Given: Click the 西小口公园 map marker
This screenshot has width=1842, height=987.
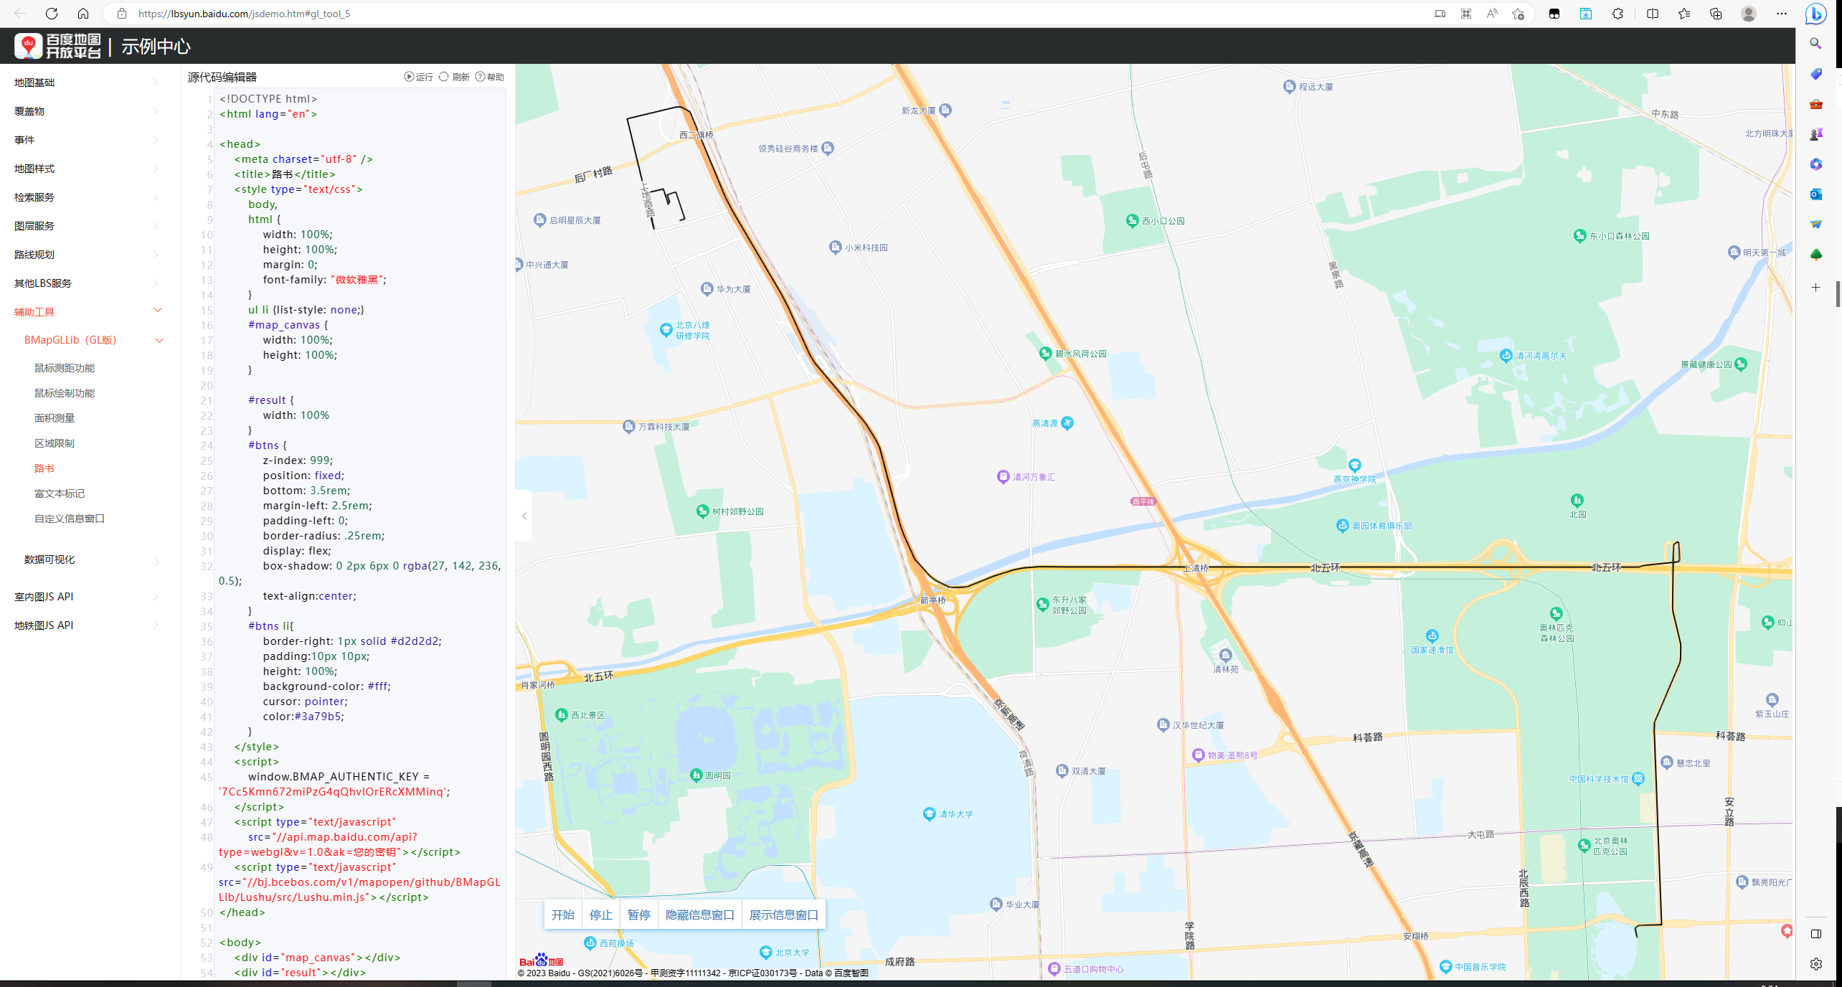Looking at the screenshot, I should tap(1132, 220).
